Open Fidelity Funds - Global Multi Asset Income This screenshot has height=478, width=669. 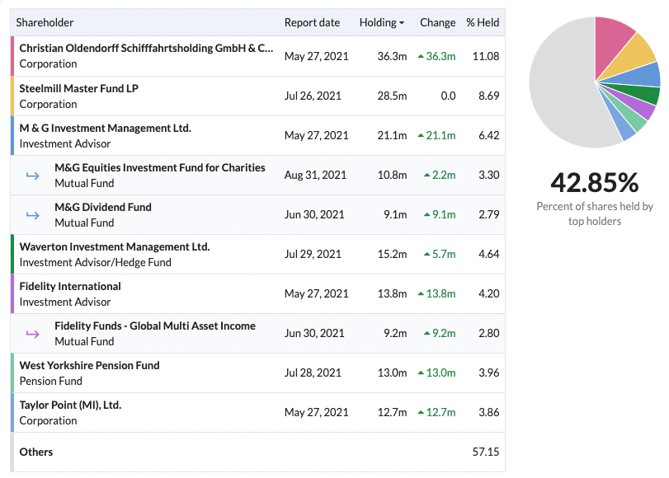tap(155, 326)
